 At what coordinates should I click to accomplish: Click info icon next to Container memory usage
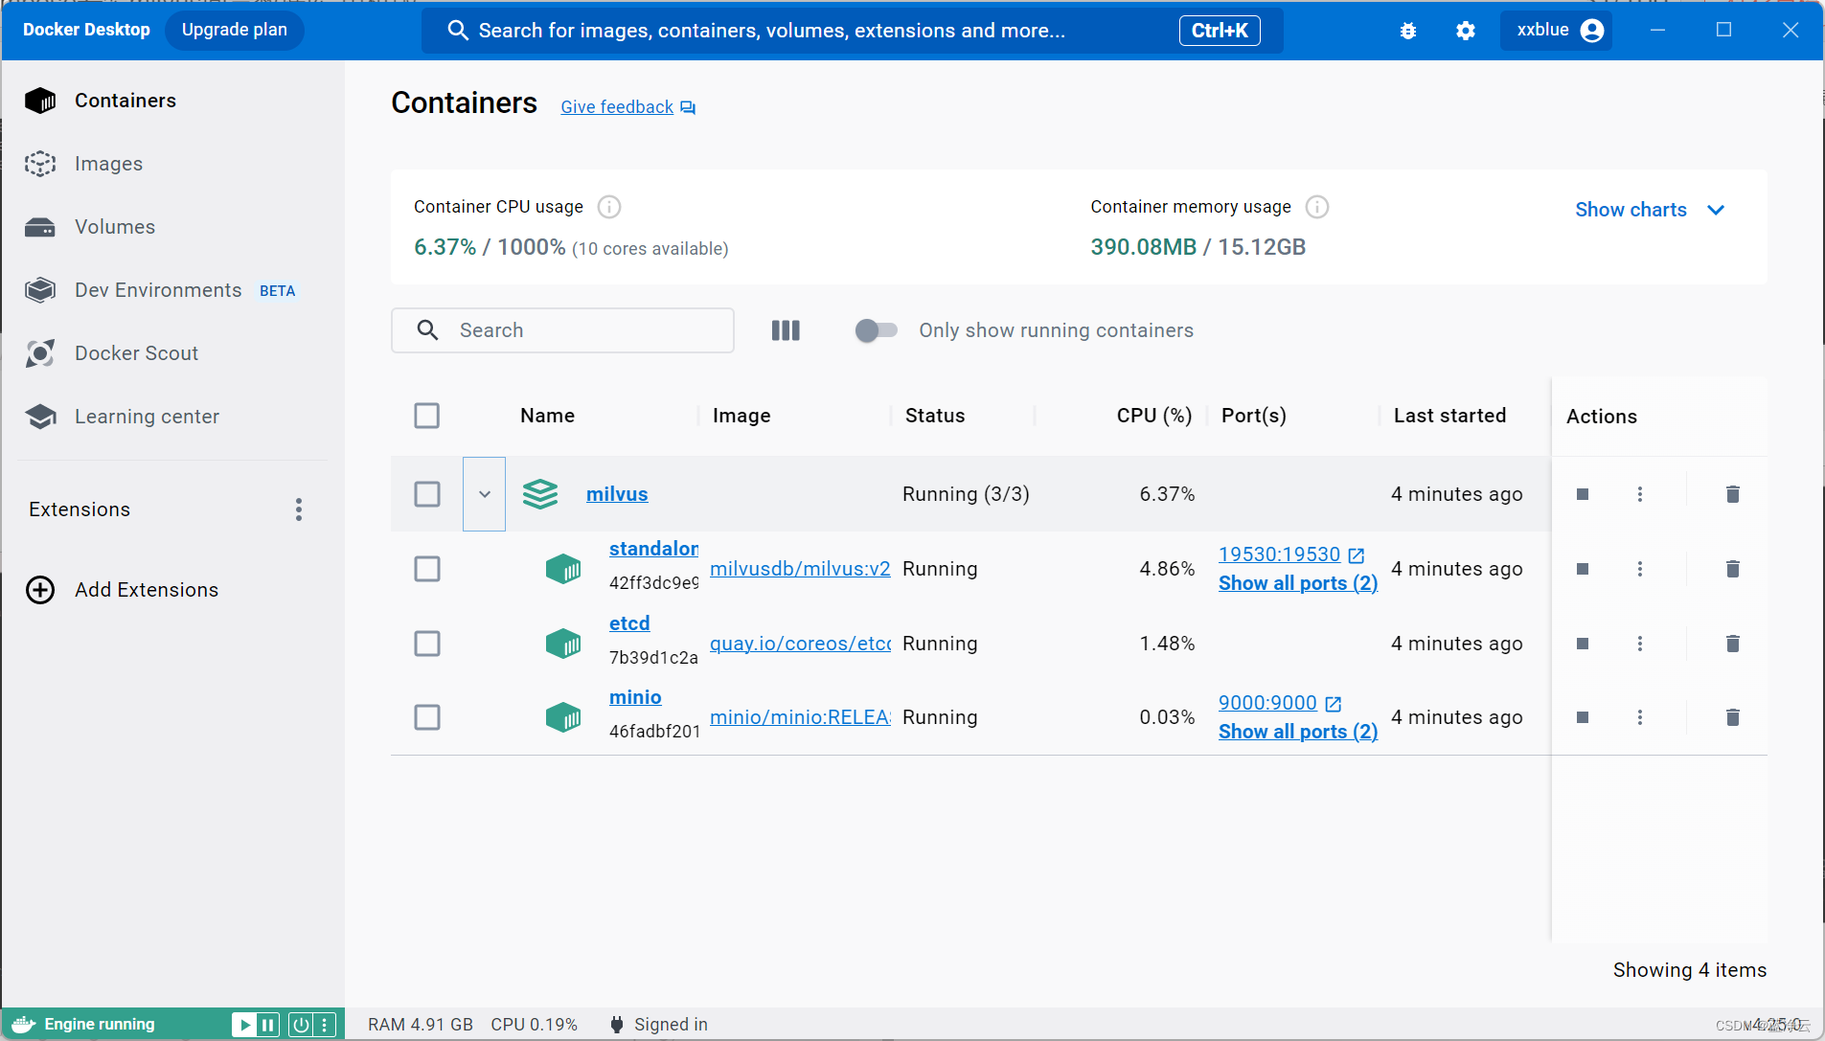(x=1317, y=207)
